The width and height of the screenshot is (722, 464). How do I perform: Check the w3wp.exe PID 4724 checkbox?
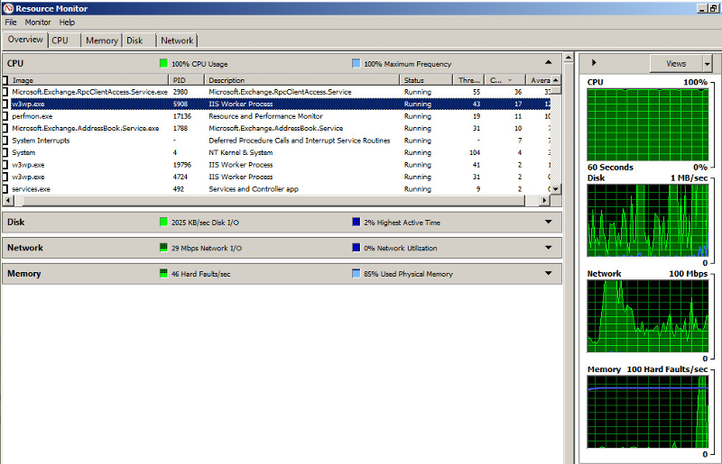(x=5, y=177)
